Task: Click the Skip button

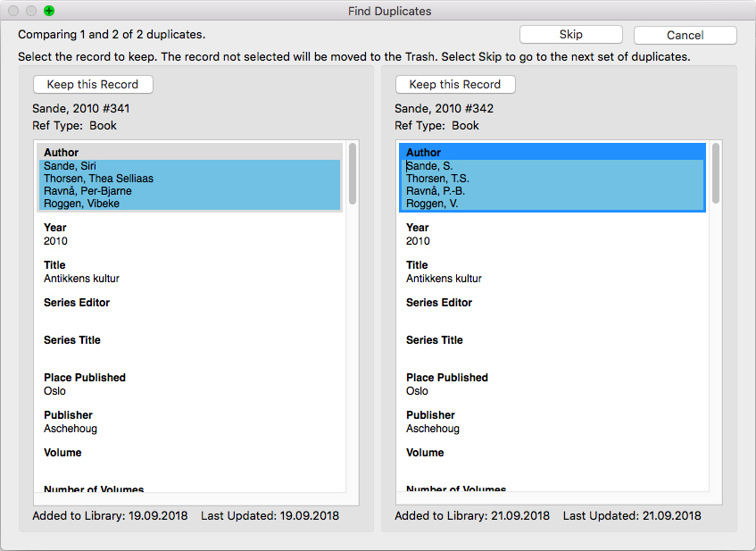Action: (571, 35)
